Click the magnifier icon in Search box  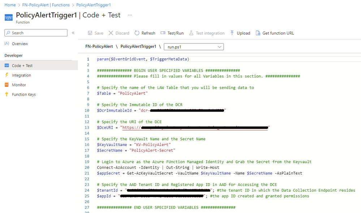8,33
